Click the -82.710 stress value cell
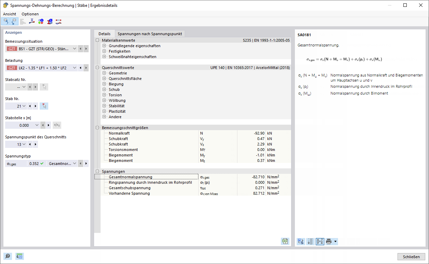Image resolution: width=429 pixels, height=264 pixels. [251, 177]
